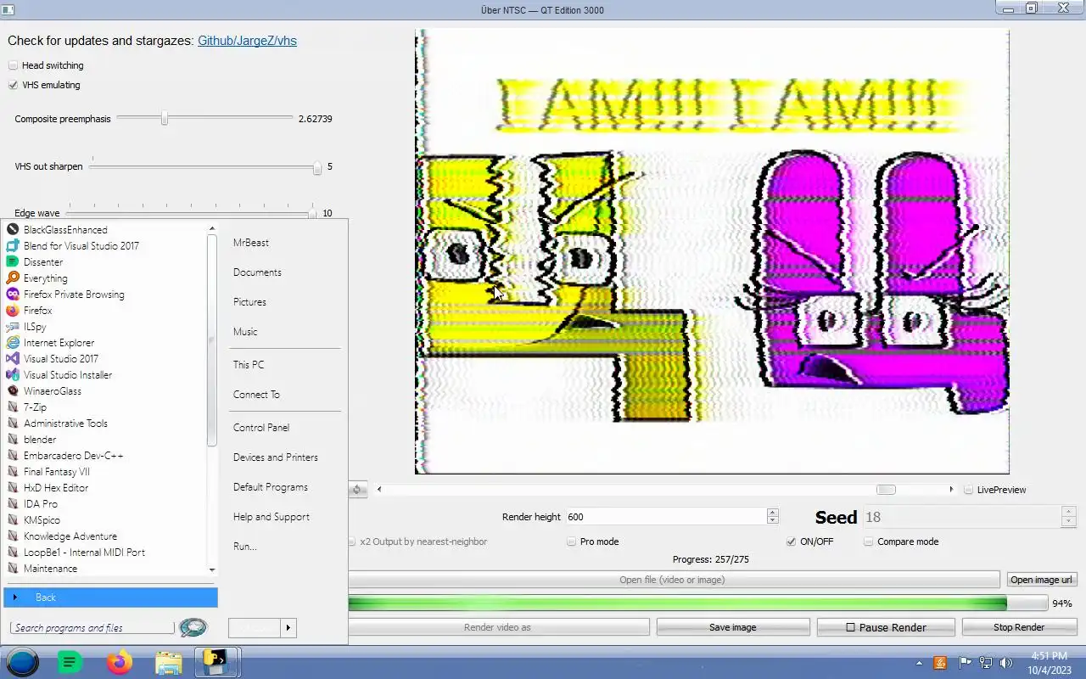
Task: Open Action Center flag tray icon
Action: pos(966,663)
